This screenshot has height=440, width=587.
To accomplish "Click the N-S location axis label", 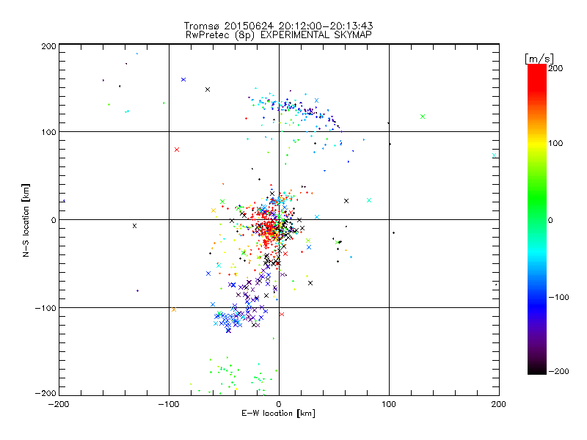I will tap(26, 219).
